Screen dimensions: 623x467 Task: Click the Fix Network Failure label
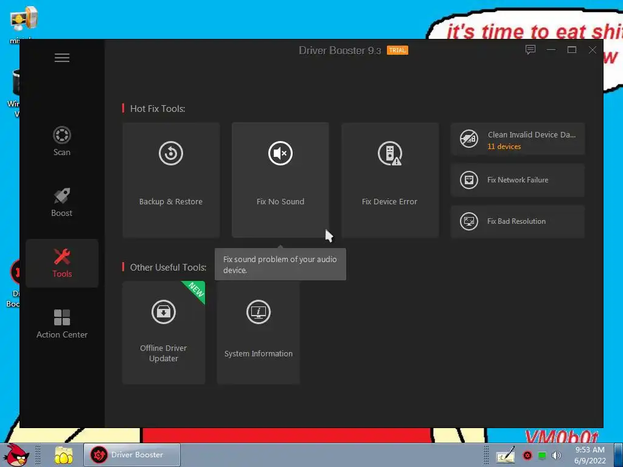(x=518, y=180)
